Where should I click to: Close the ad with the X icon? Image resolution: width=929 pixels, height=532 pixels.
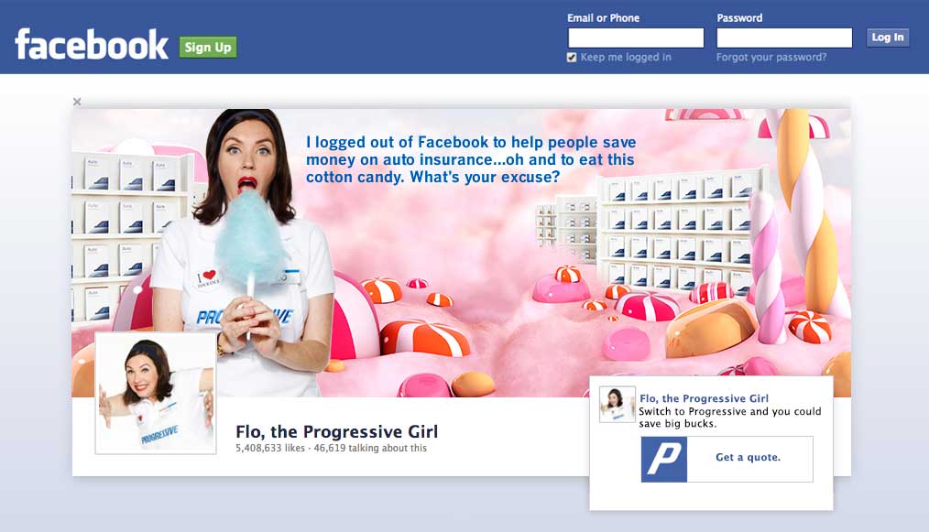77,102
